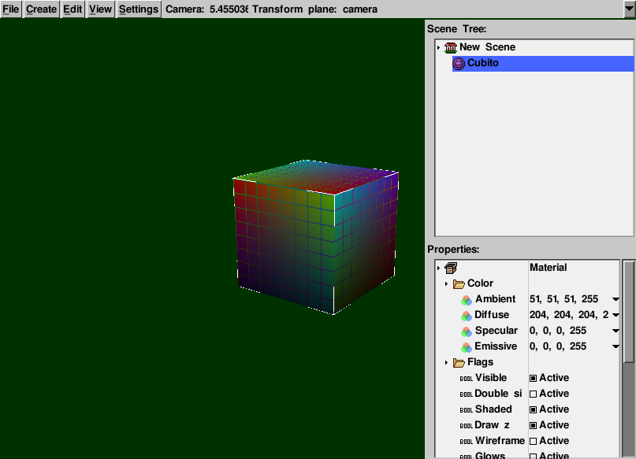Click the Ambient color icon
Image resolution: width=636 pixels, height=459 pixels.
point(467,300)
